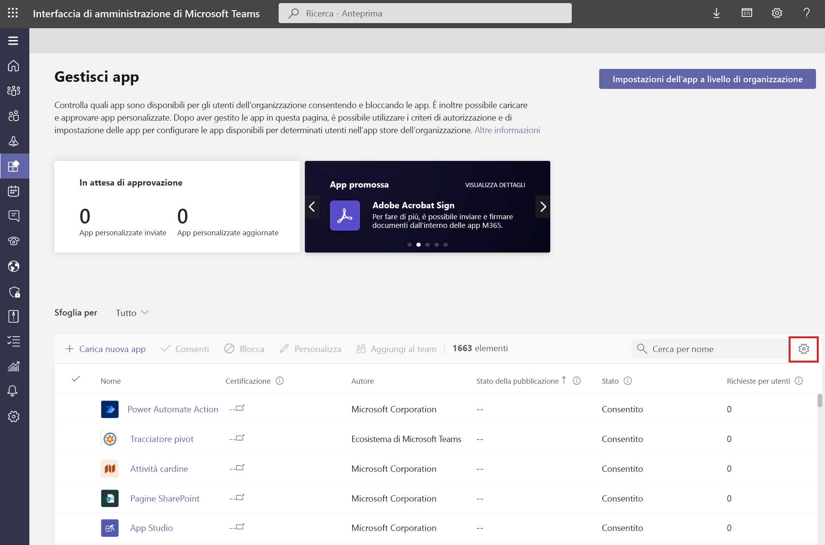
Task: Toggle the hamburger navigation menu
Action: pyautogui.click(x=13, y=41)
